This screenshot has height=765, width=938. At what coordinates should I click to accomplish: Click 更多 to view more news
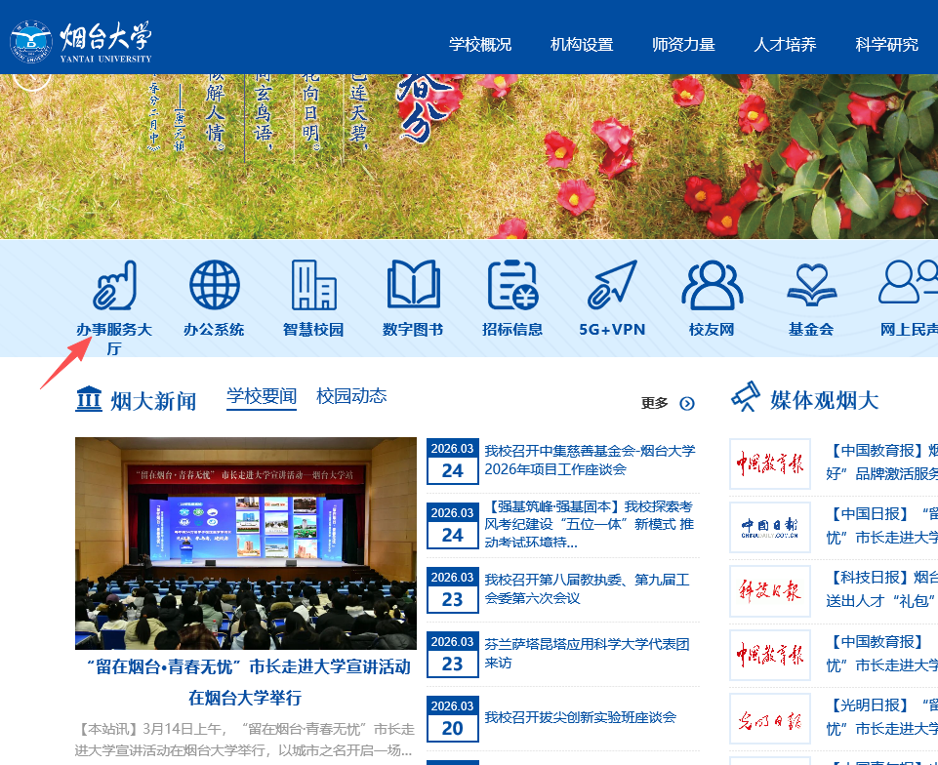[x=668, y=403]
